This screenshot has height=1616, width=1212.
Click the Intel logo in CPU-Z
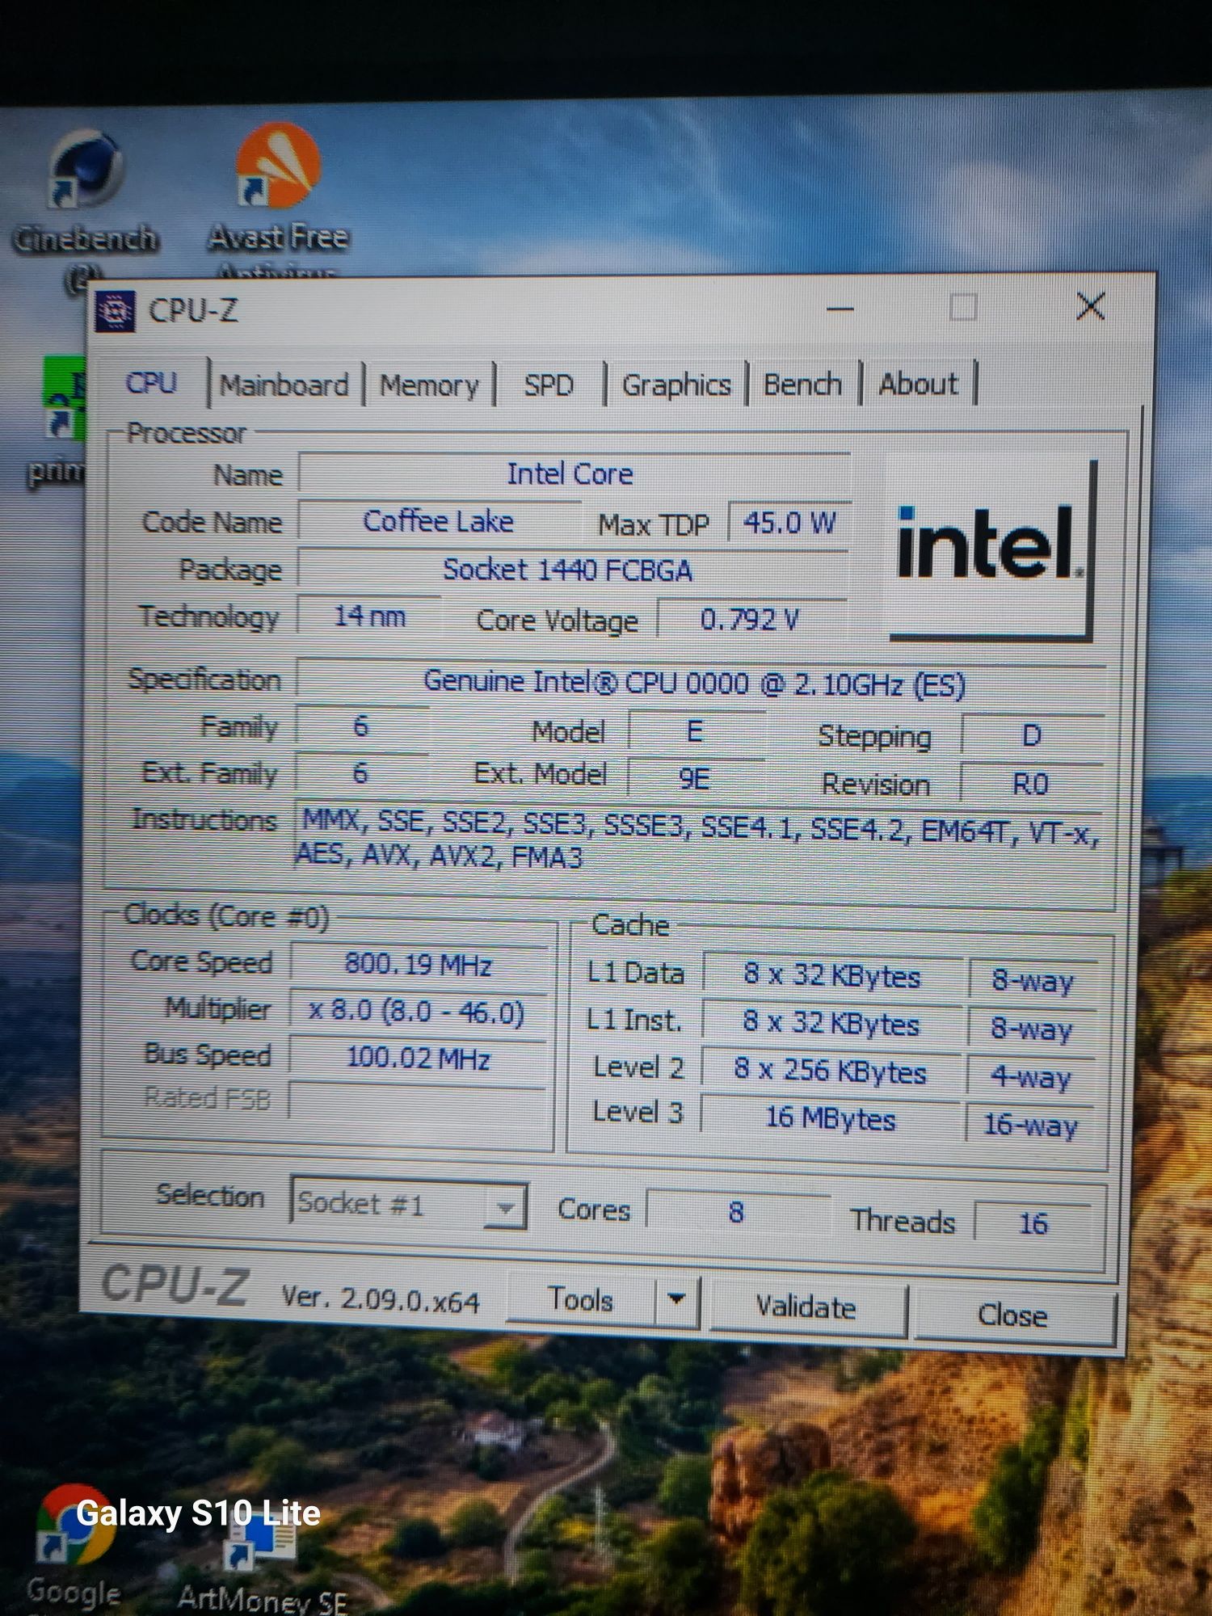[x=991, y=548]
